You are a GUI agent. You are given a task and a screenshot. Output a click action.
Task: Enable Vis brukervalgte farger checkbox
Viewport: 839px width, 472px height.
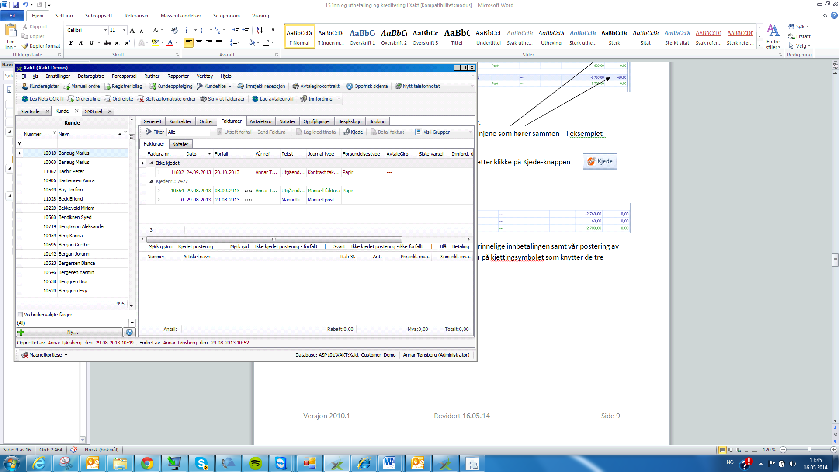tap(20, 315)
